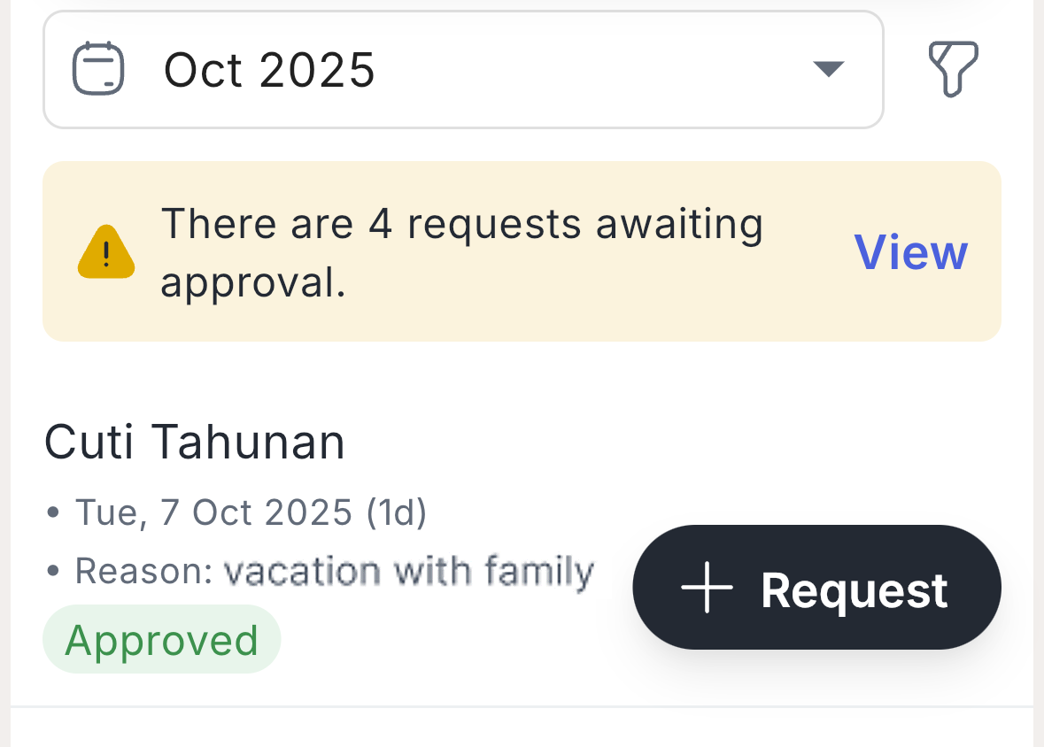
Task: Click the Reason label in leave entry
Action: tap(143, 572)
